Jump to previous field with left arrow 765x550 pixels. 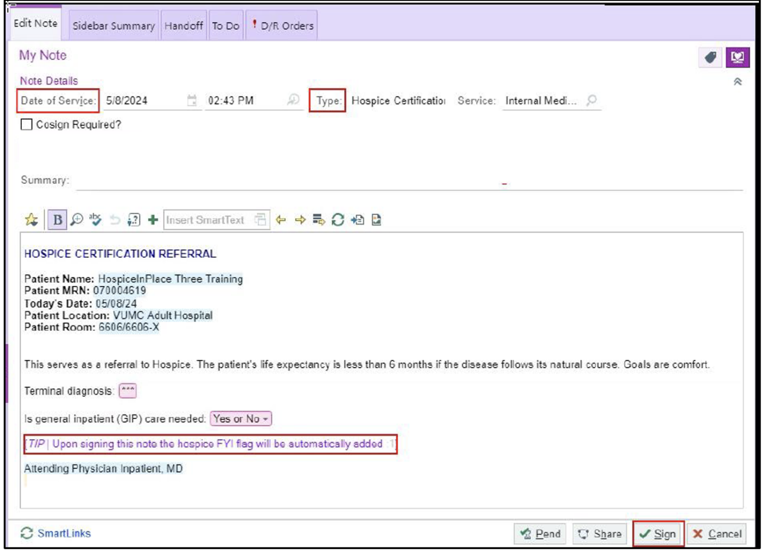coord(281,220)
